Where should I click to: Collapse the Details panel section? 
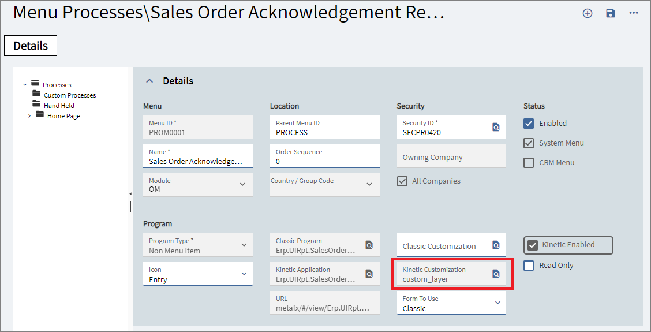coord(149,81)
